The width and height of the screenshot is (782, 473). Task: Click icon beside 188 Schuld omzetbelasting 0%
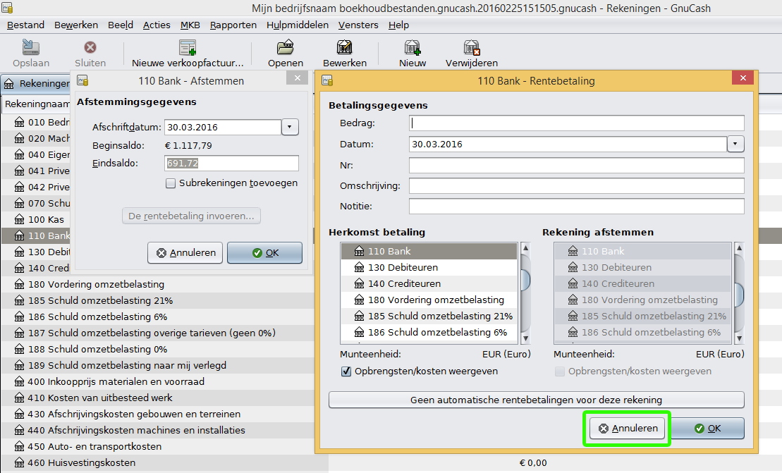tap(20, 350)
